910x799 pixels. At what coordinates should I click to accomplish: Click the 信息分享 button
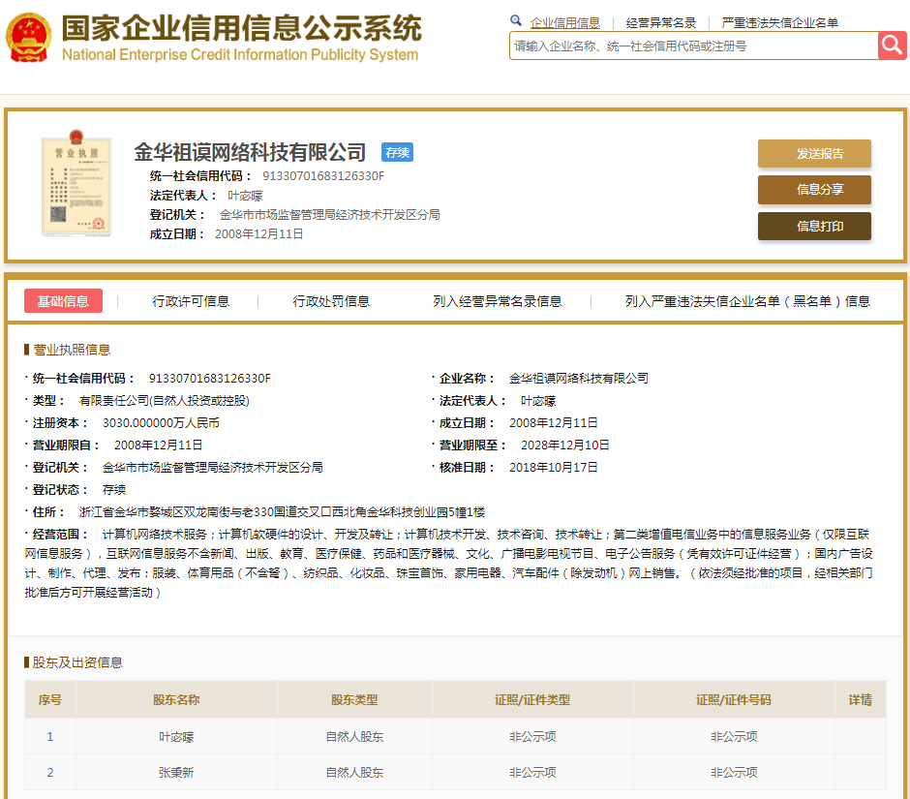click(x=814, y=190)
